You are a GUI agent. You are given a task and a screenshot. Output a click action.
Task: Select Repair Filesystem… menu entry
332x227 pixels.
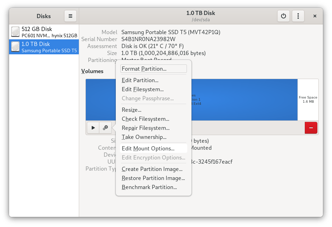coord(153,128)
